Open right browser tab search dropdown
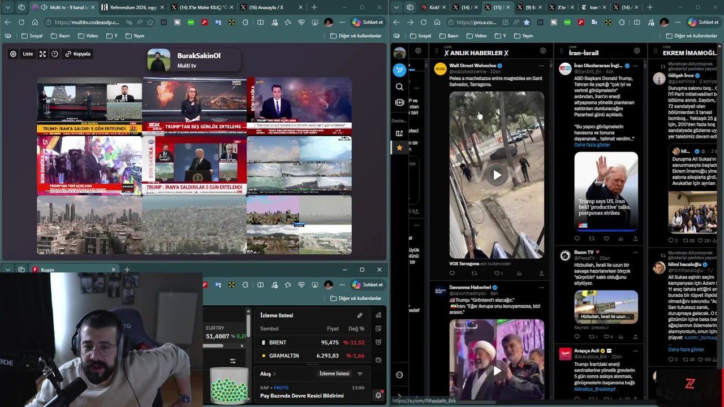724x407 pixels. click(397, 7)
